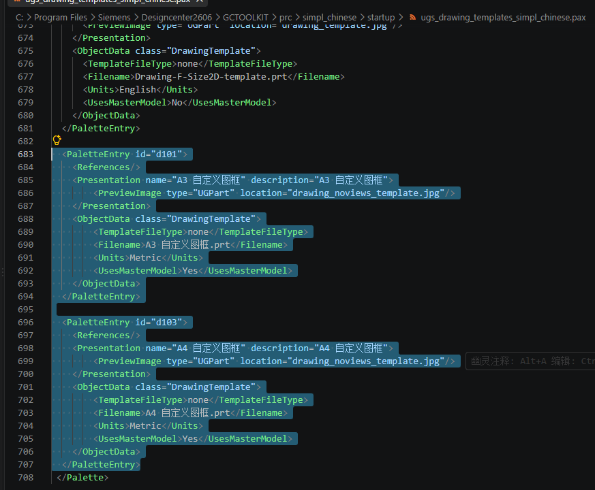Open the startup breadcrumb folder
The image size is (595, 490).
click(381, 18)
